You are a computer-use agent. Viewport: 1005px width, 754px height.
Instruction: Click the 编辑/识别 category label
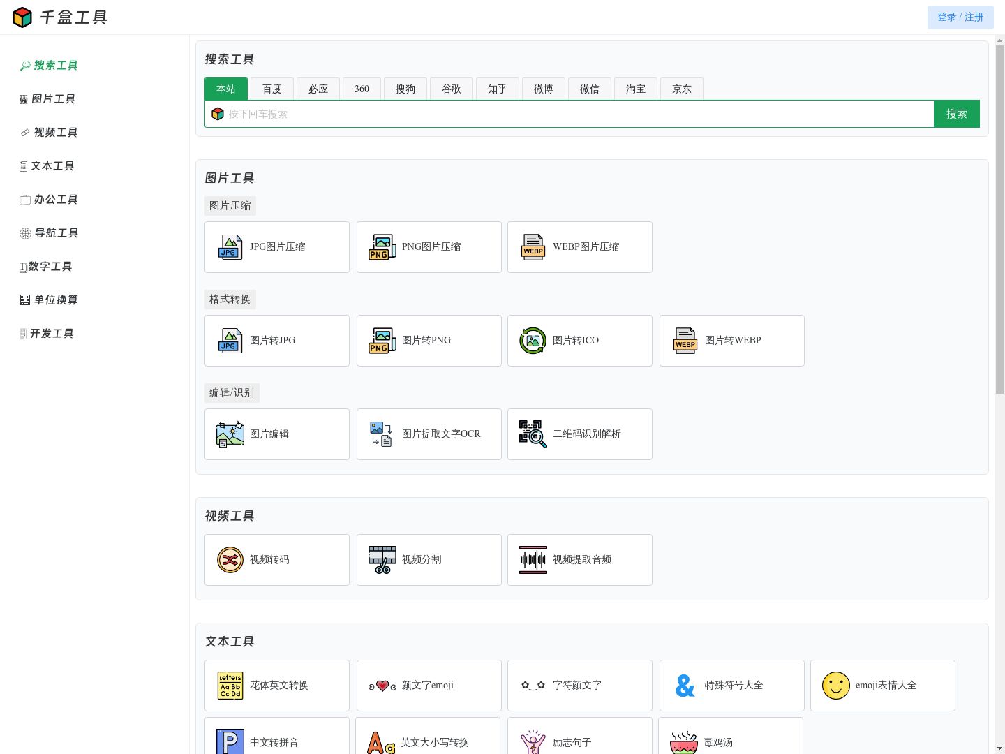(x=232, y=393)
